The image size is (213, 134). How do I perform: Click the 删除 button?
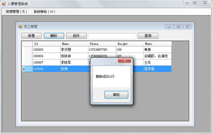point(54,36)
